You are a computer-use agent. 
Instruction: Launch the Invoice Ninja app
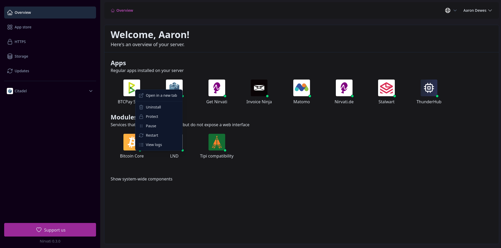click(x=259, y=88)
